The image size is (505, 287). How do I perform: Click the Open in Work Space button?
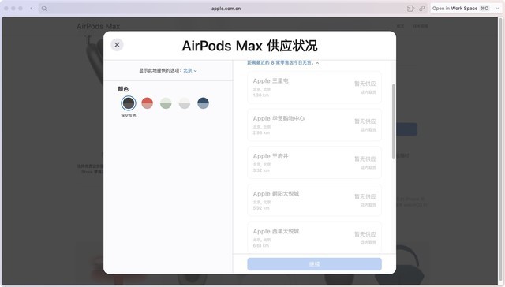coord(460,9)
